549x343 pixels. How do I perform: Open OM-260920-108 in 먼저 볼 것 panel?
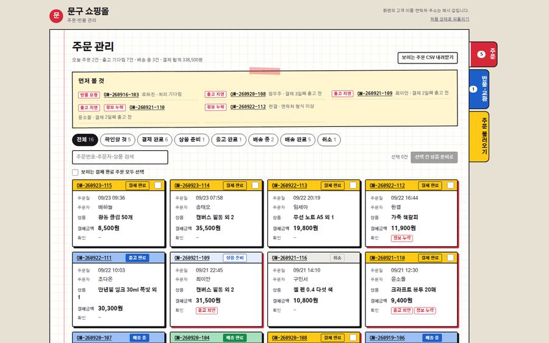(248, 94)
